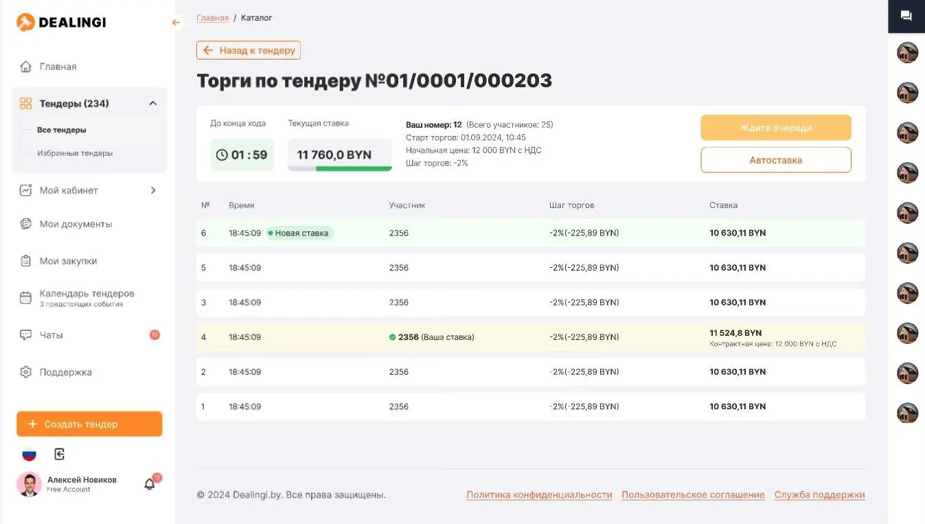The height and width of the screenshot is (524, 925).
Task: Click Назад к тендеру button
Action: click(x=249, y=50)
